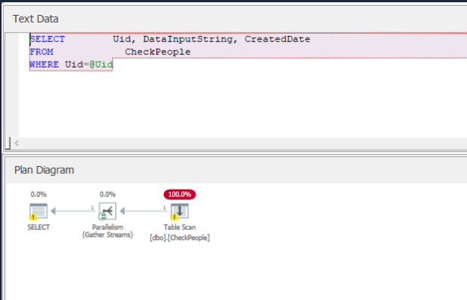Click the Table Scan operator icon
Viewport: 467px width, 300px height.
coord(180,211)
